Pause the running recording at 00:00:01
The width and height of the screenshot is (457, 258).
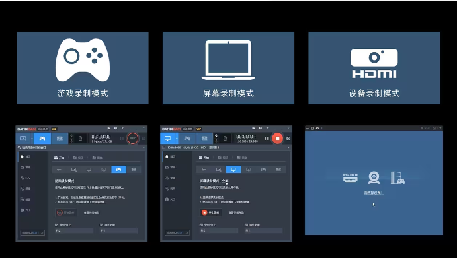pyautogui.click(x=267, y=138)
